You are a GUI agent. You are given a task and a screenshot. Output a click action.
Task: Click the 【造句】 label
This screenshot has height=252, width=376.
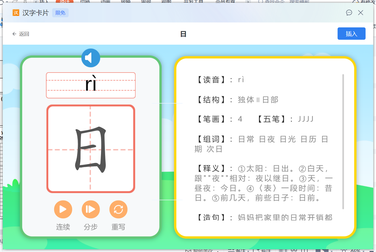pyautogui.click(x=211, y=217)
